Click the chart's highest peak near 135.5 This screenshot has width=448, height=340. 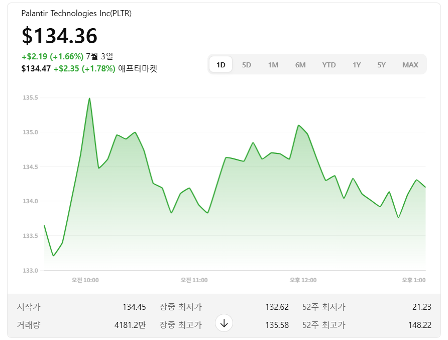pos(89,99)
